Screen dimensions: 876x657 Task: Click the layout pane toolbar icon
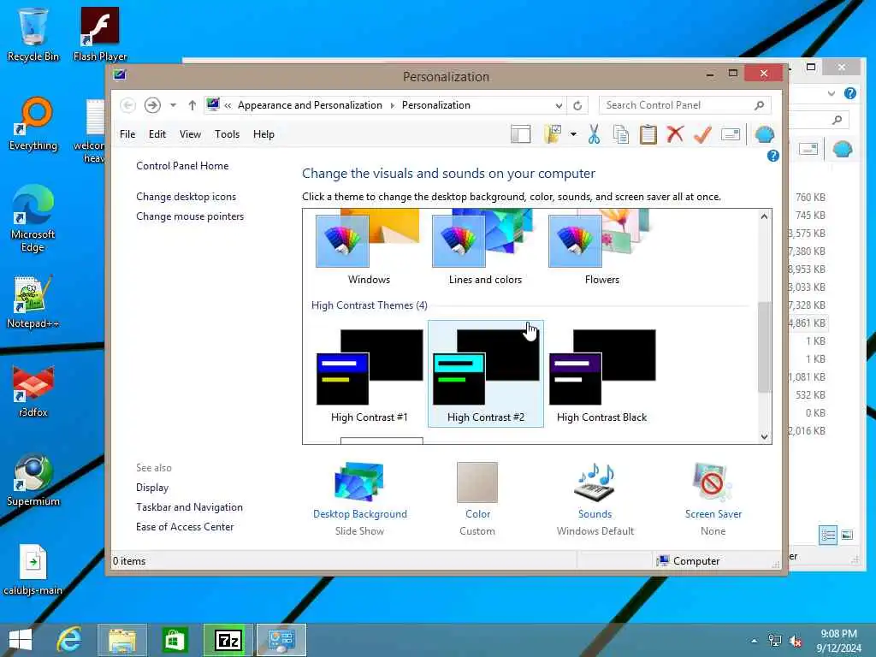coord(520,134)
